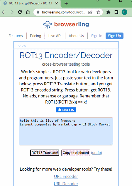Click the cross-browser testing tools subtitle
This screenshot has width=132, height=186.
66,64
